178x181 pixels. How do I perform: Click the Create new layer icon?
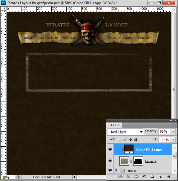coord(160,177)
